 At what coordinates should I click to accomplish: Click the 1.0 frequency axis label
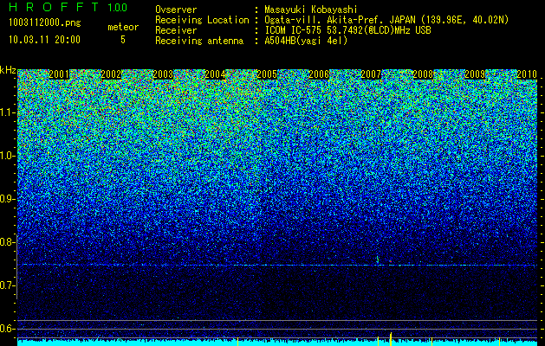click(7, 156)
